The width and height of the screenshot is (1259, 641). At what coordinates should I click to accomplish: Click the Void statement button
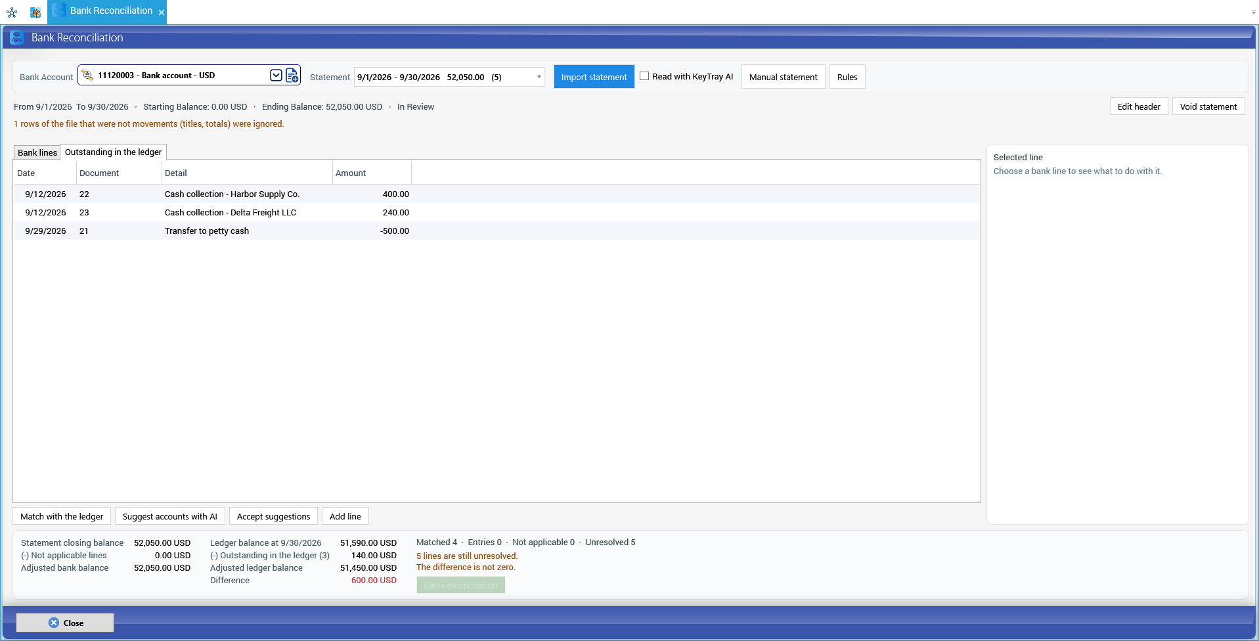click(x=1208, y=106)
